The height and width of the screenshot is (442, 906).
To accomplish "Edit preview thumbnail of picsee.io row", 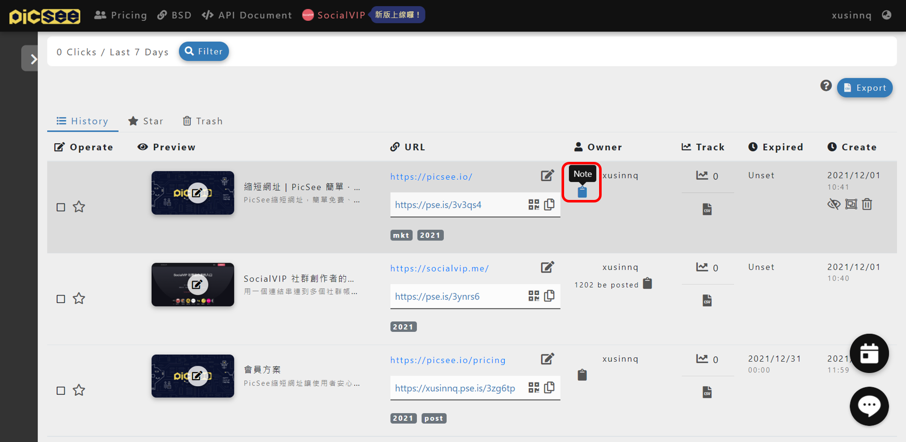I will 197,193.
